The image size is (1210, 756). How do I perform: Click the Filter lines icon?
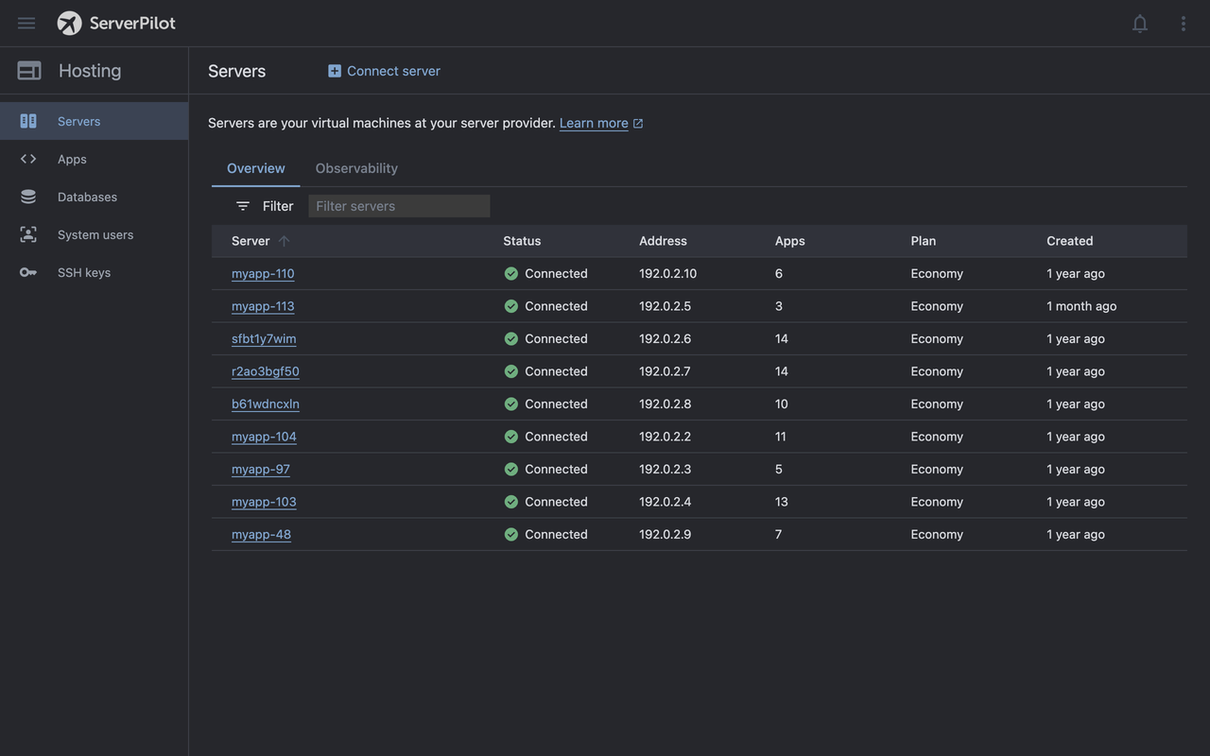point(243,206)
